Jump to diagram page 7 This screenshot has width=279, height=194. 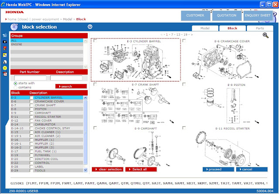(x=172, y=34)
